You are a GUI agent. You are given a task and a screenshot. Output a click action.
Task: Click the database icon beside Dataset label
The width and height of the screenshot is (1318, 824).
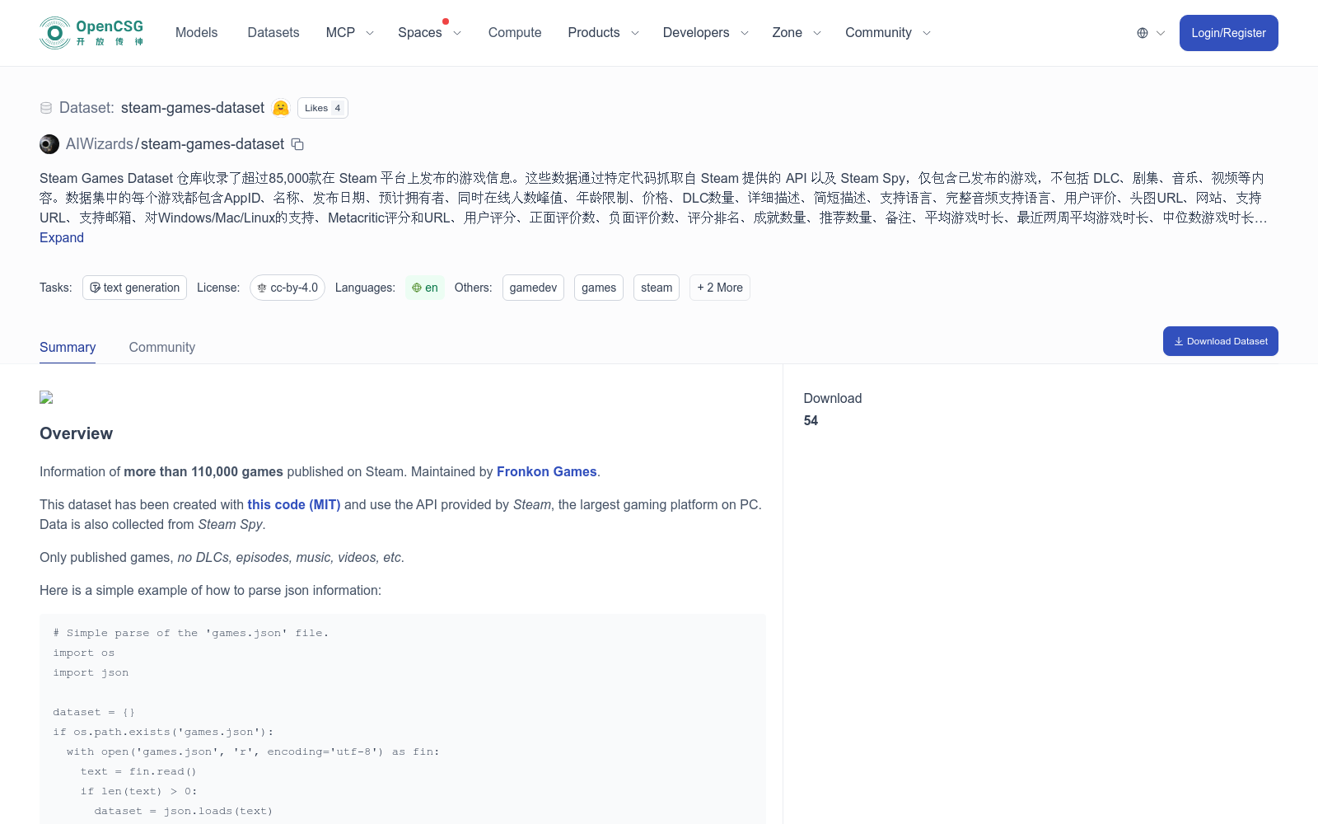(46, 108)
